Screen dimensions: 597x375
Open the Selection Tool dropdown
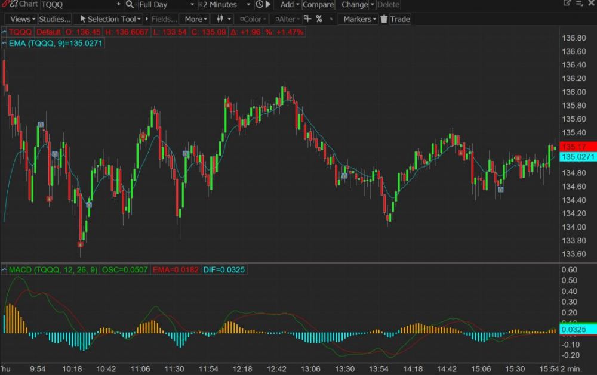coord(109,19)
